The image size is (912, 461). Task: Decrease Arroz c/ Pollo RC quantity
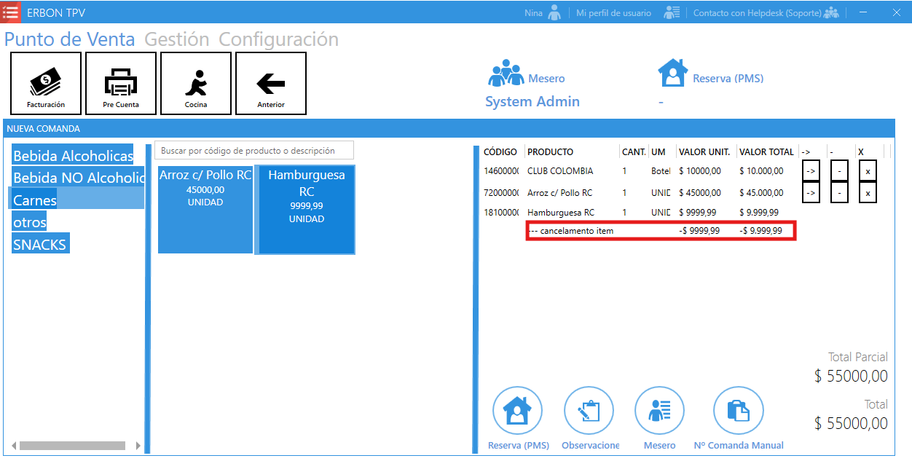coord(839,193)
